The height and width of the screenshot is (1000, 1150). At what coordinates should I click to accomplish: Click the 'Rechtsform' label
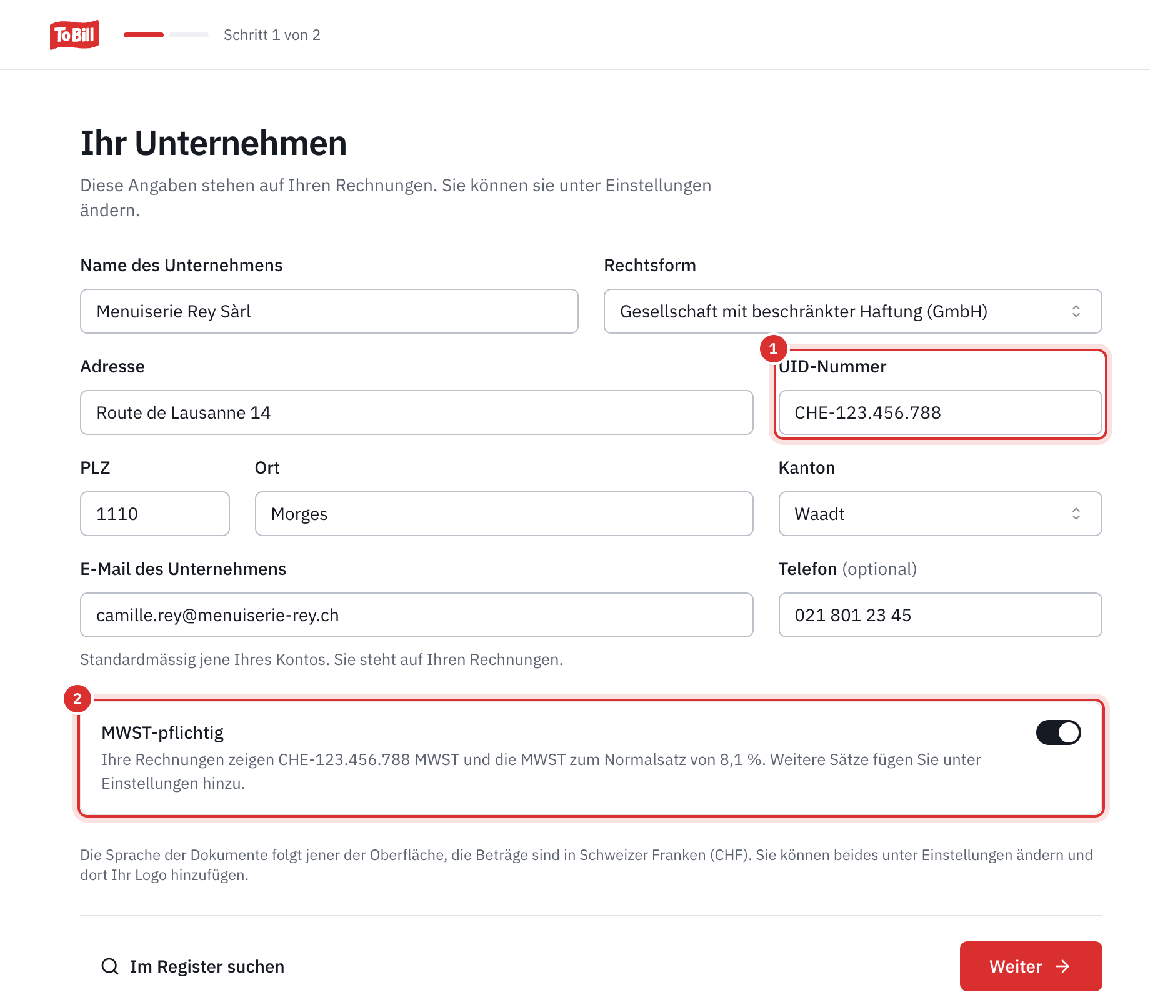coord(650,265)
